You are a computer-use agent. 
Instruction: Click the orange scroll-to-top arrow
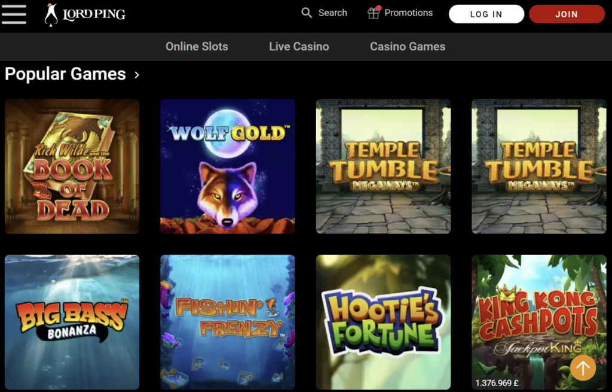pyautogui.click(x=583, y=367)
